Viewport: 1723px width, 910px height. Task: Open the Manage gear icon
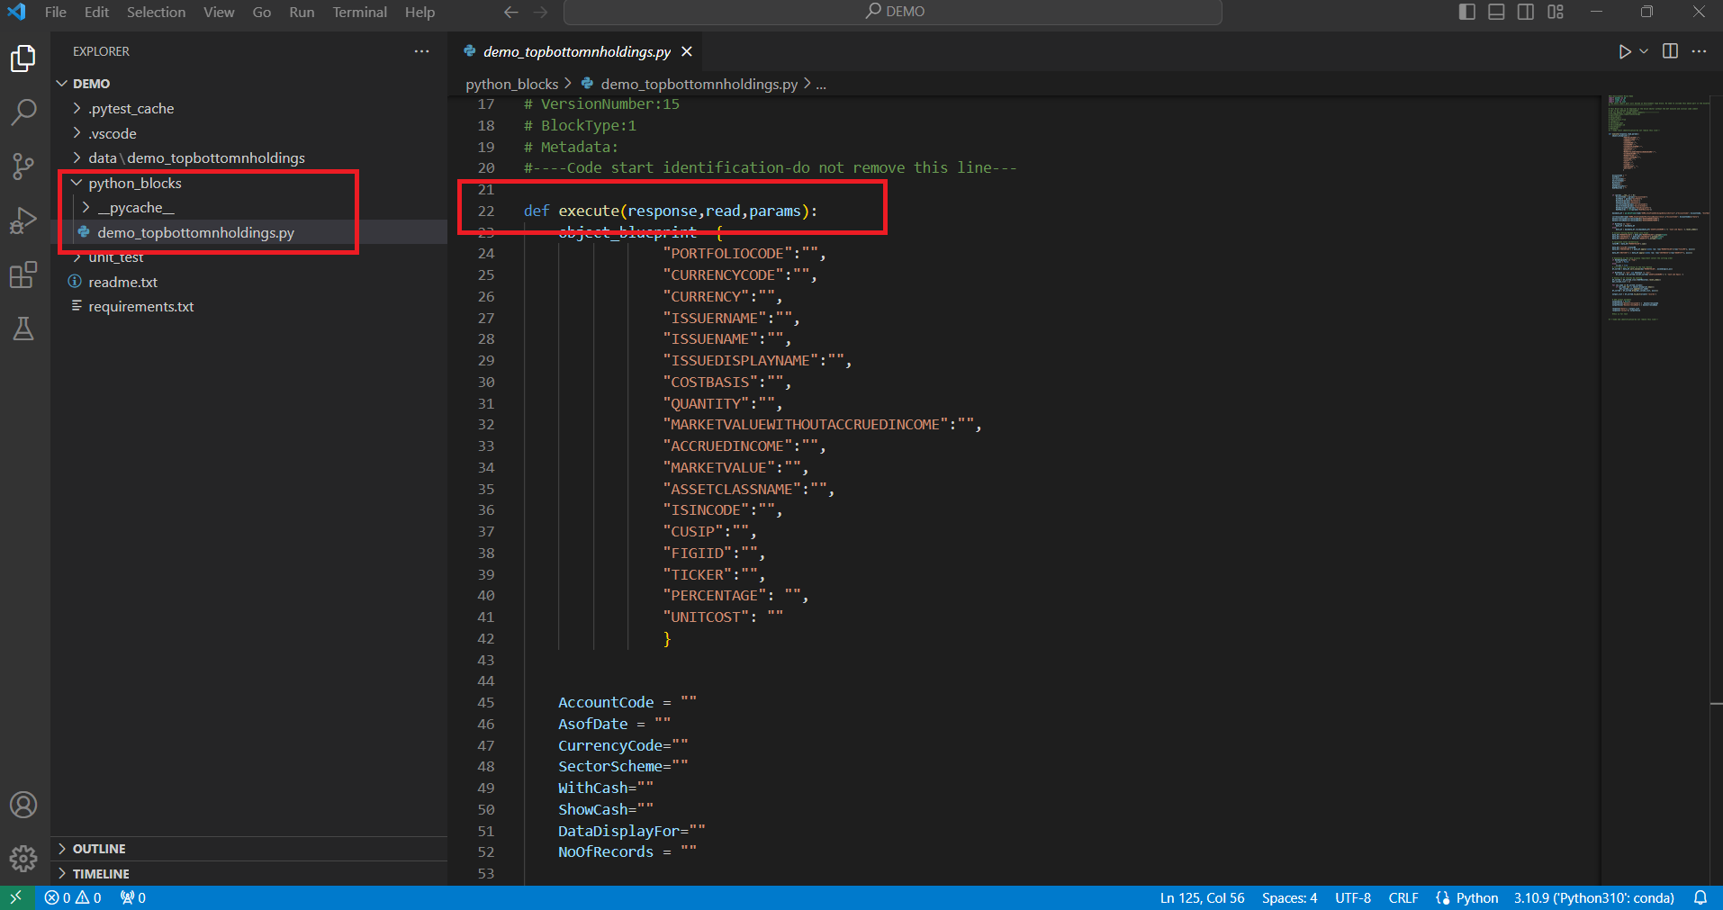click(23, 859)
